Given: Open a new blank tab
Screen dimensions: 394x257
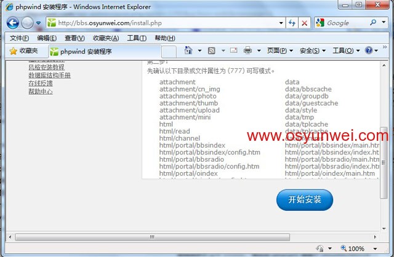Looking at the screenshot, I should (x=169, y=52).
